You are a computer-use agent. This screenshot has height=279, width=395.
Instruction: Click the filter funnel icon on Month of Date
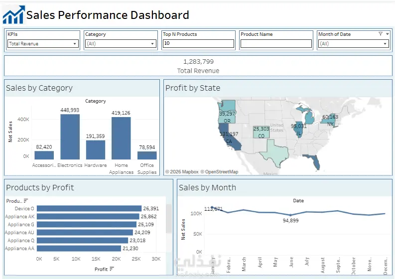click(381, 34)
